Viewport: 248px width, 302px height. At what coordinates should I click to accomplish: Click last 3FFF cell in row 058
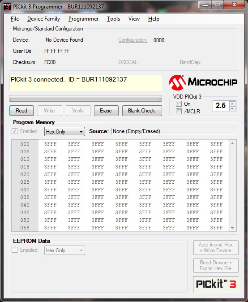point(216,228)
